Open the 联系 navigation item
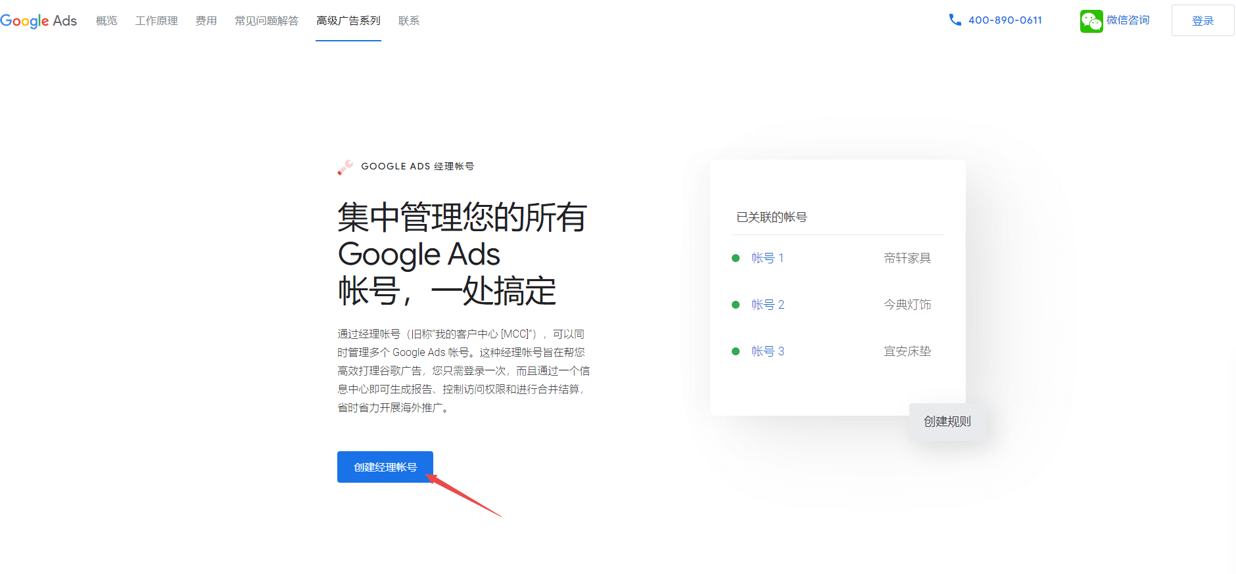 tap(409, 21)
